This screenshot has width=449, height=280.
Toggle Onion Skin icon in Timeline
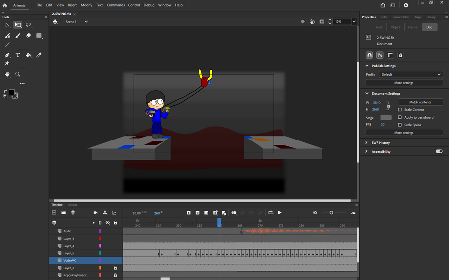234,213
